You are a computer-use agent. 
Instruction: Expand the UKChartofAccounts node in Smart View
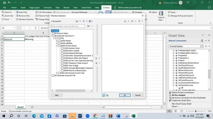(173, 80)
